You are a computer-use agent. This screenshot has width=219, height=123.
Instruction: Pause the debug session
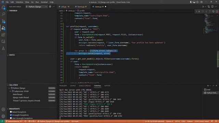[x=199, y=11]
